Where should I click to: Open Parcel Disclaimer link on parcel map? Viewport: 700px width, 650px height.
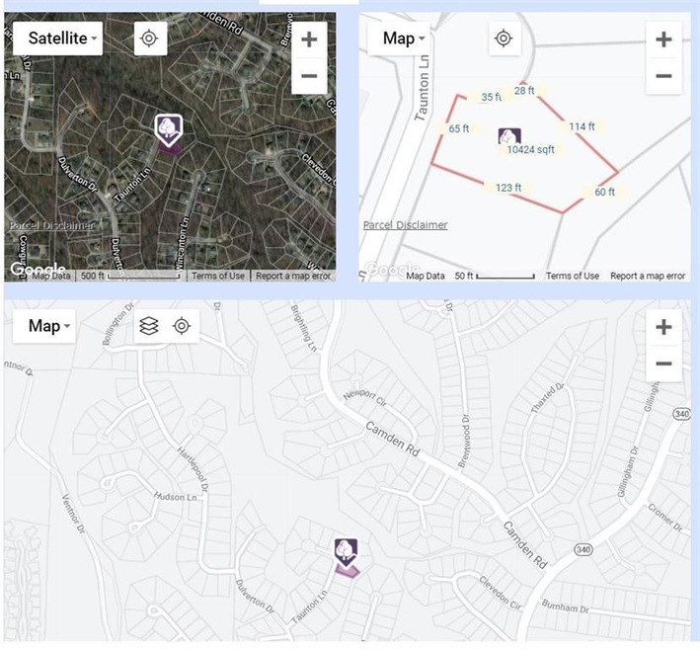point(405,225)
